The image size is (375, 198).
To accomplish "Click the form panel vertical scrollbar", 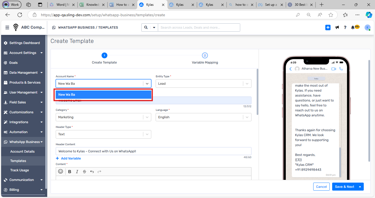I will tap(257, 92).
